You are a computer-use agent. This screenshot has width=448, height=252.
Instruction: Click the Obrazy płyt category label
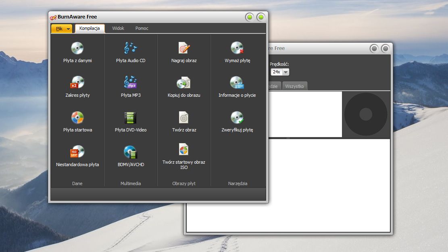tap(184, 183)
